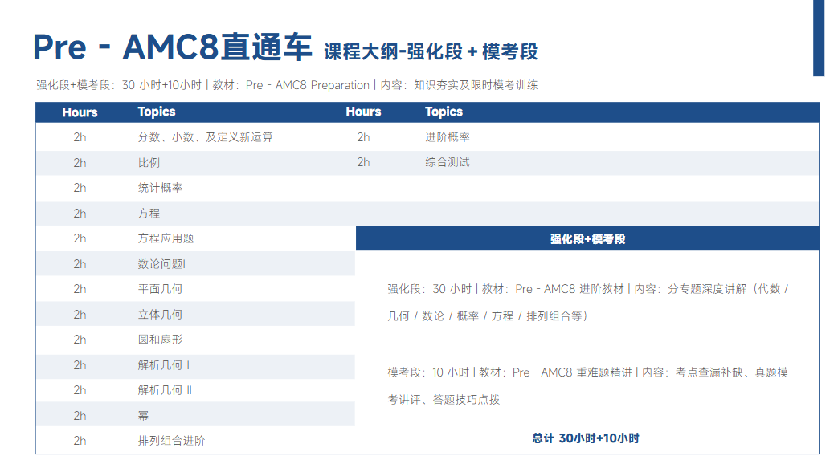Click the '2h' cell in the 分数、小数 row
The image size is (838, 460).
tap(80, 137)
